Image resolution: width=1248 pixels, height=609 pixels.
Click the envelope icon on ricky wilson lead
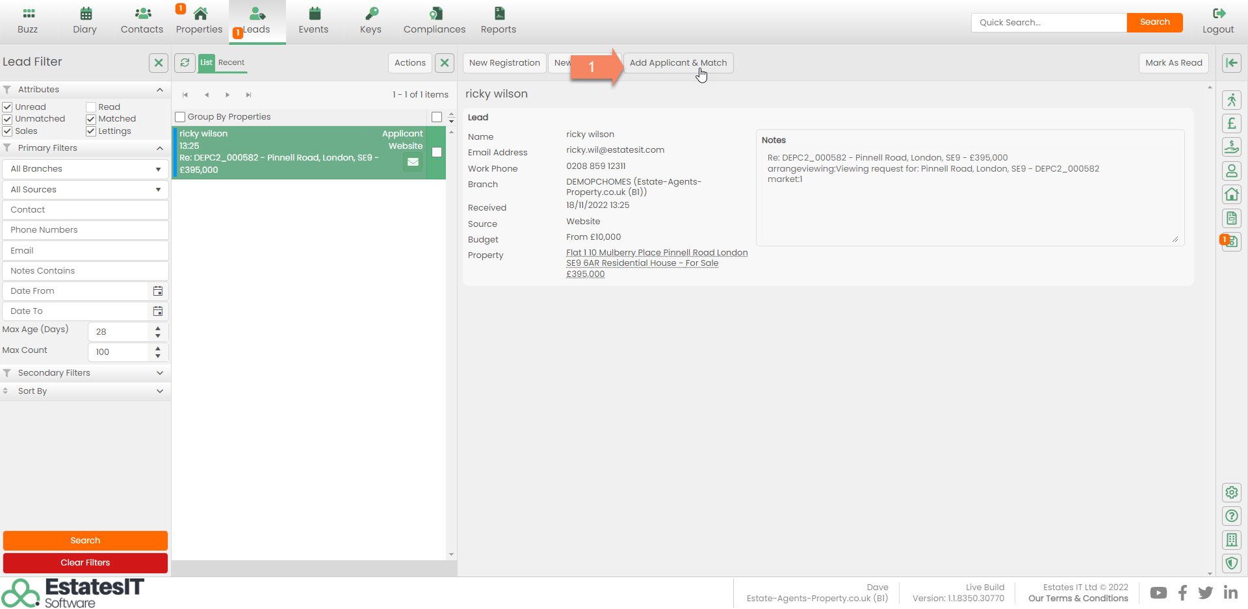[413, 162]
